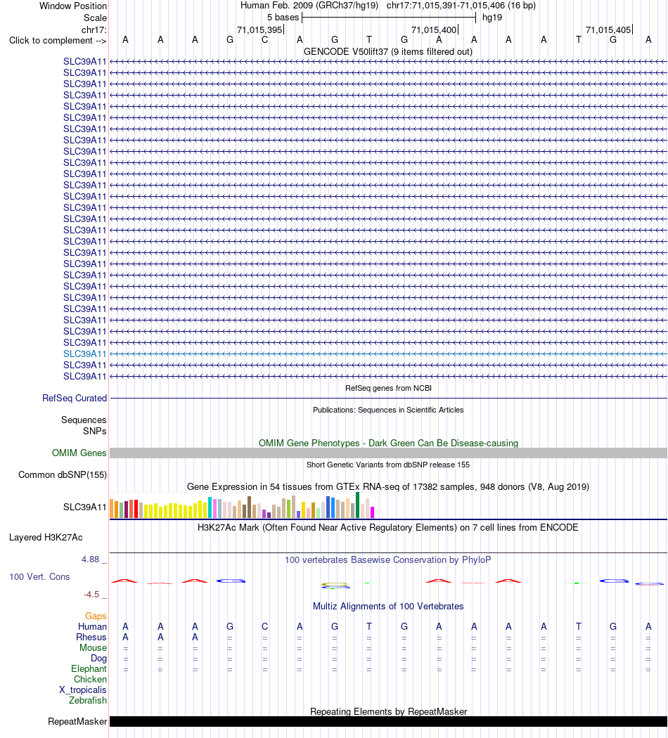Open "Multiz Alignments of 100 Vertebrates" title
The height and width of the screenshot is (738, 668).
pos(388,606)
